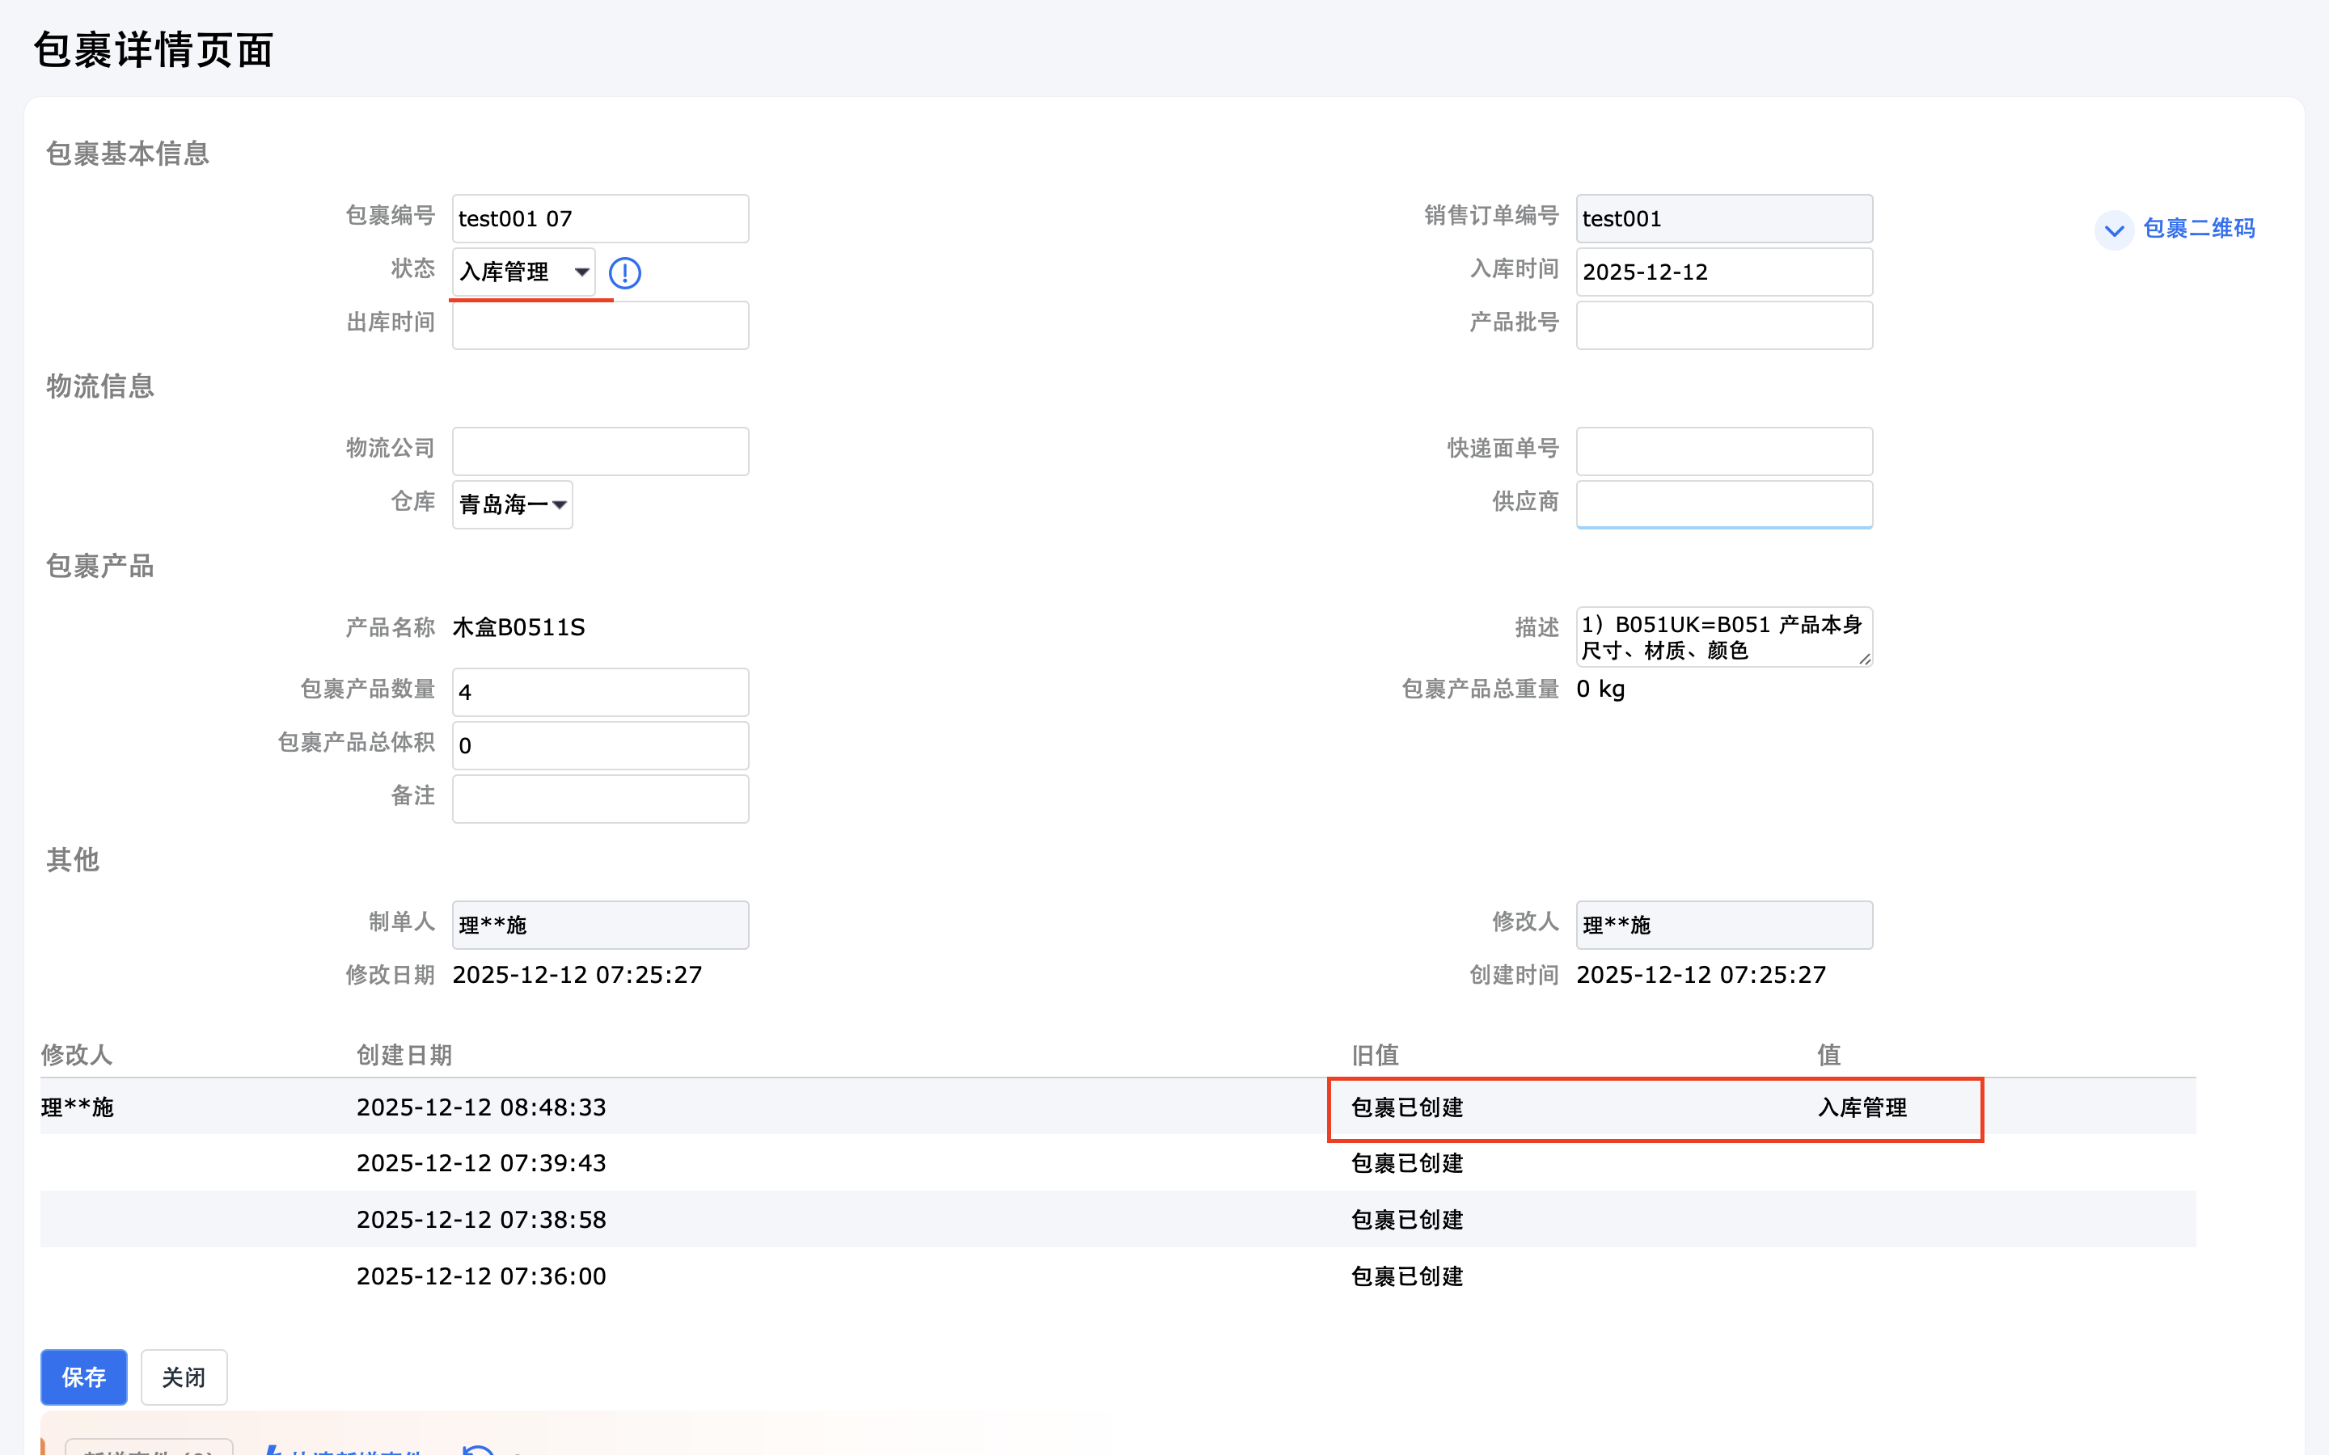Click the 备注 input field
Image resolution: width=2329 pixels, height=1455 pixels.
(599, 799)
